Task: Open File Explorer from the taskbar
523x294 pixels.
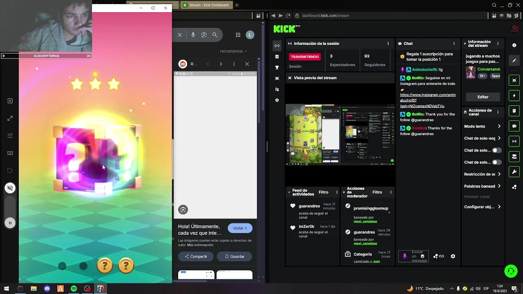Action: [x=34, y=289]
